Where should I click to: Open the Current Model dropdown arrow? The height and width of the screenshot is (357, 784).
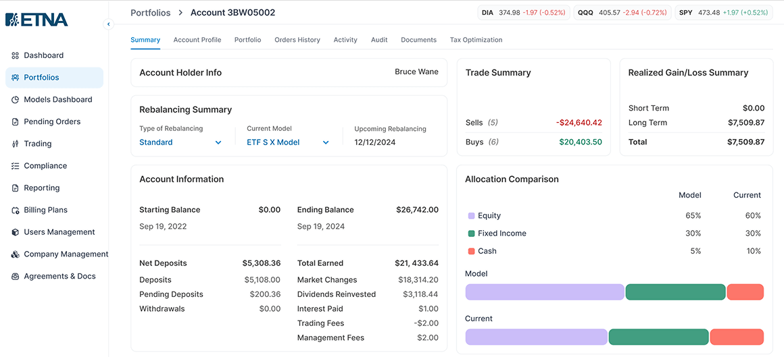(326, 142)
